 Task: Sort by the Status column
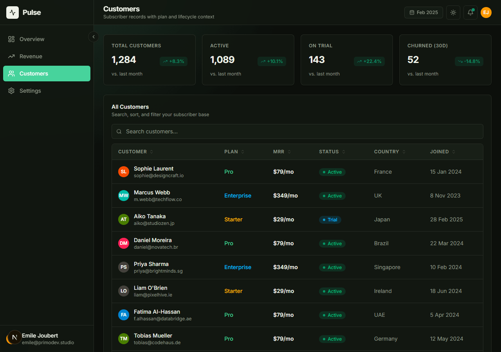point(332,152)
